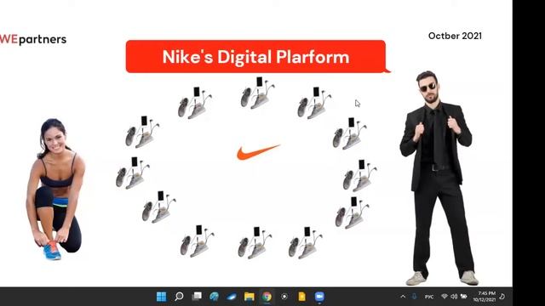This screenshot has width=545, height=306.
Task: Change the РУС input language
Action: coord(429,297)
